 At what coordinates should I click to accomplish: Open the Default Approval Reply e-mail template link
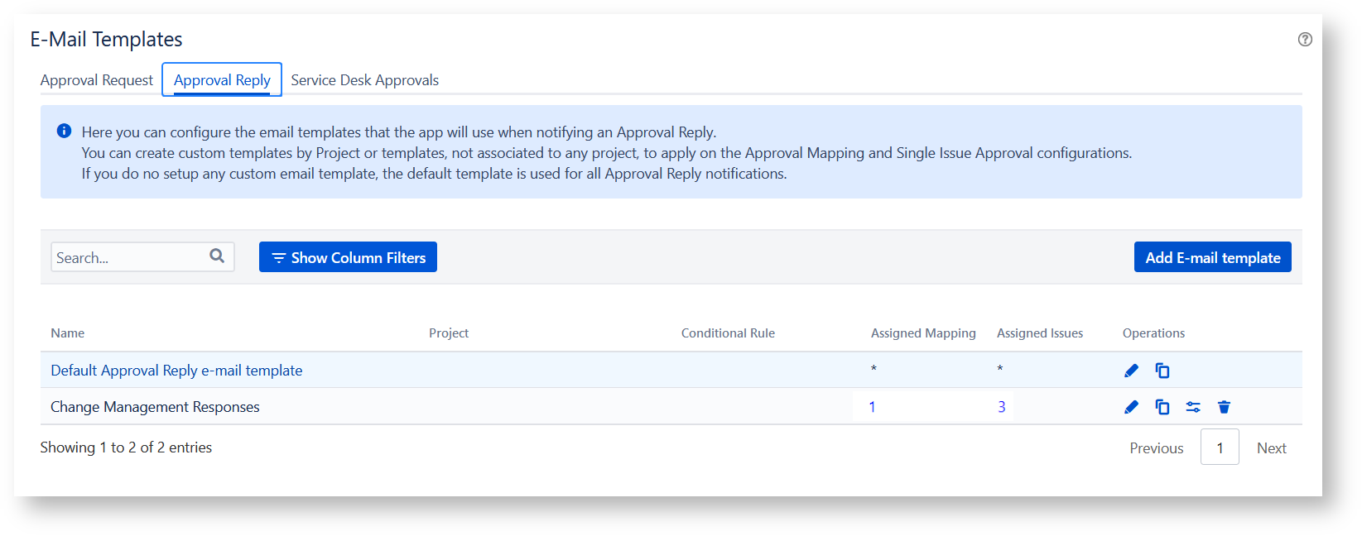click(176, 371)
